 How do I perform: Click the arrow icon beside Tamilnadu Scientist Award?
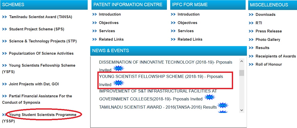[4, 17]
